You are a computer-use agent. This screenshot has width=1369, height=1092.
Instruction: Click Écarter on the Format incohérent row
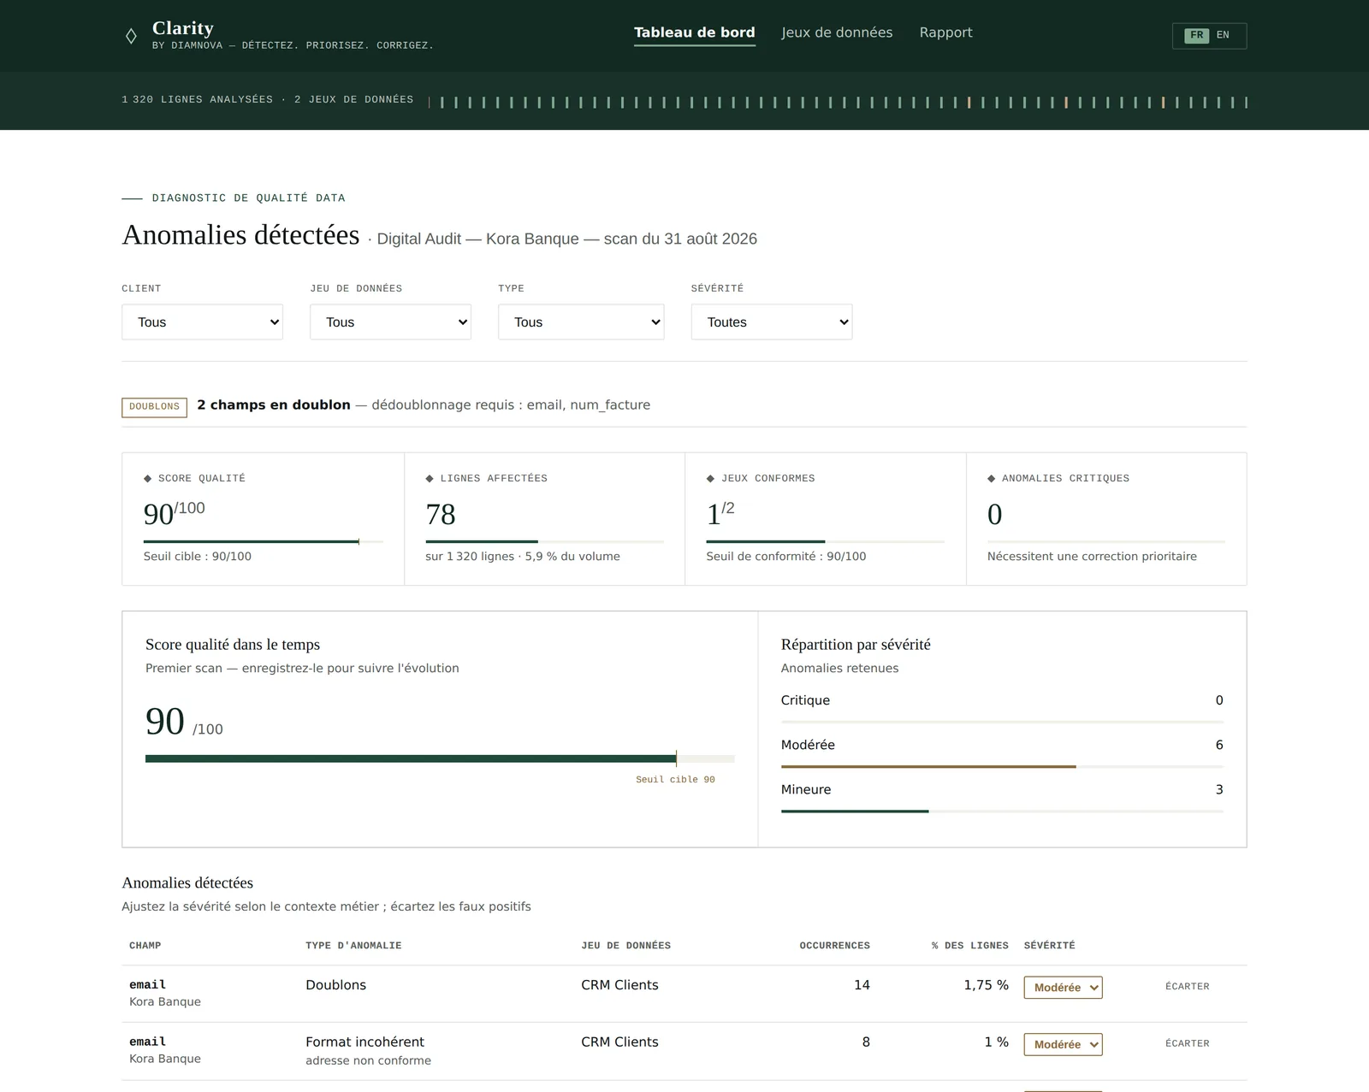tap(1188, 1044)
